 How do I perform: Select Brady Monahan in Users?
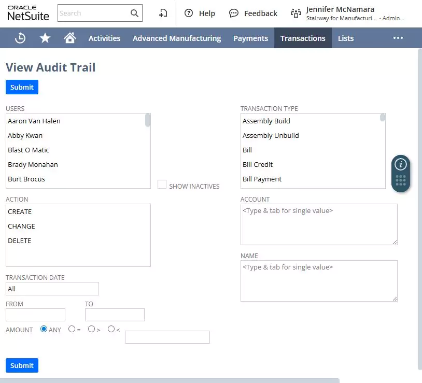[75, 165]
